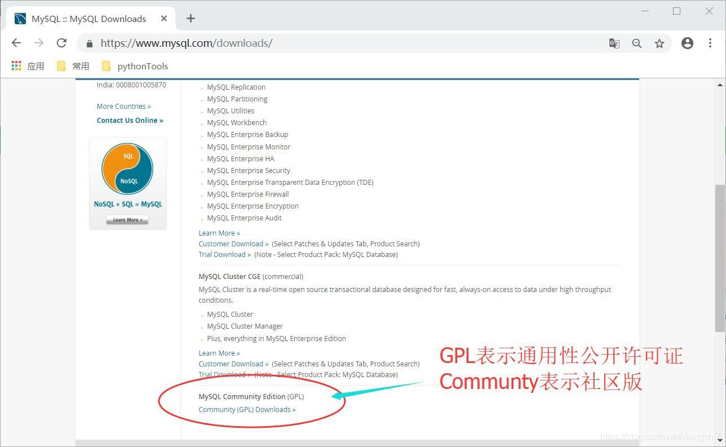Open Community (GPL) Downloads link
This screenshot has height=447, width=726.
click(x=247, y=409)
